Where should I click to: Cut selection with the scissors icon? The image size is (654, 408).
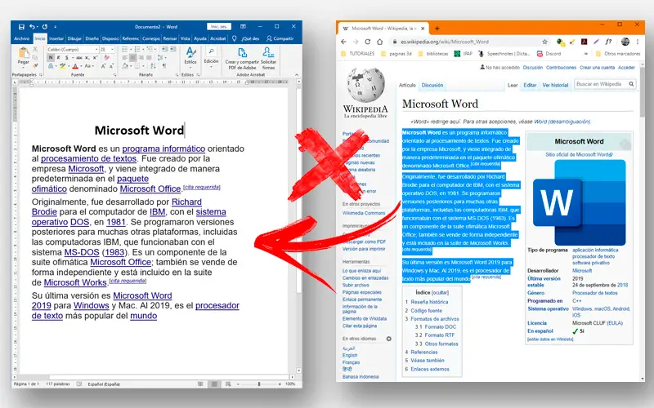coord(35,49)
